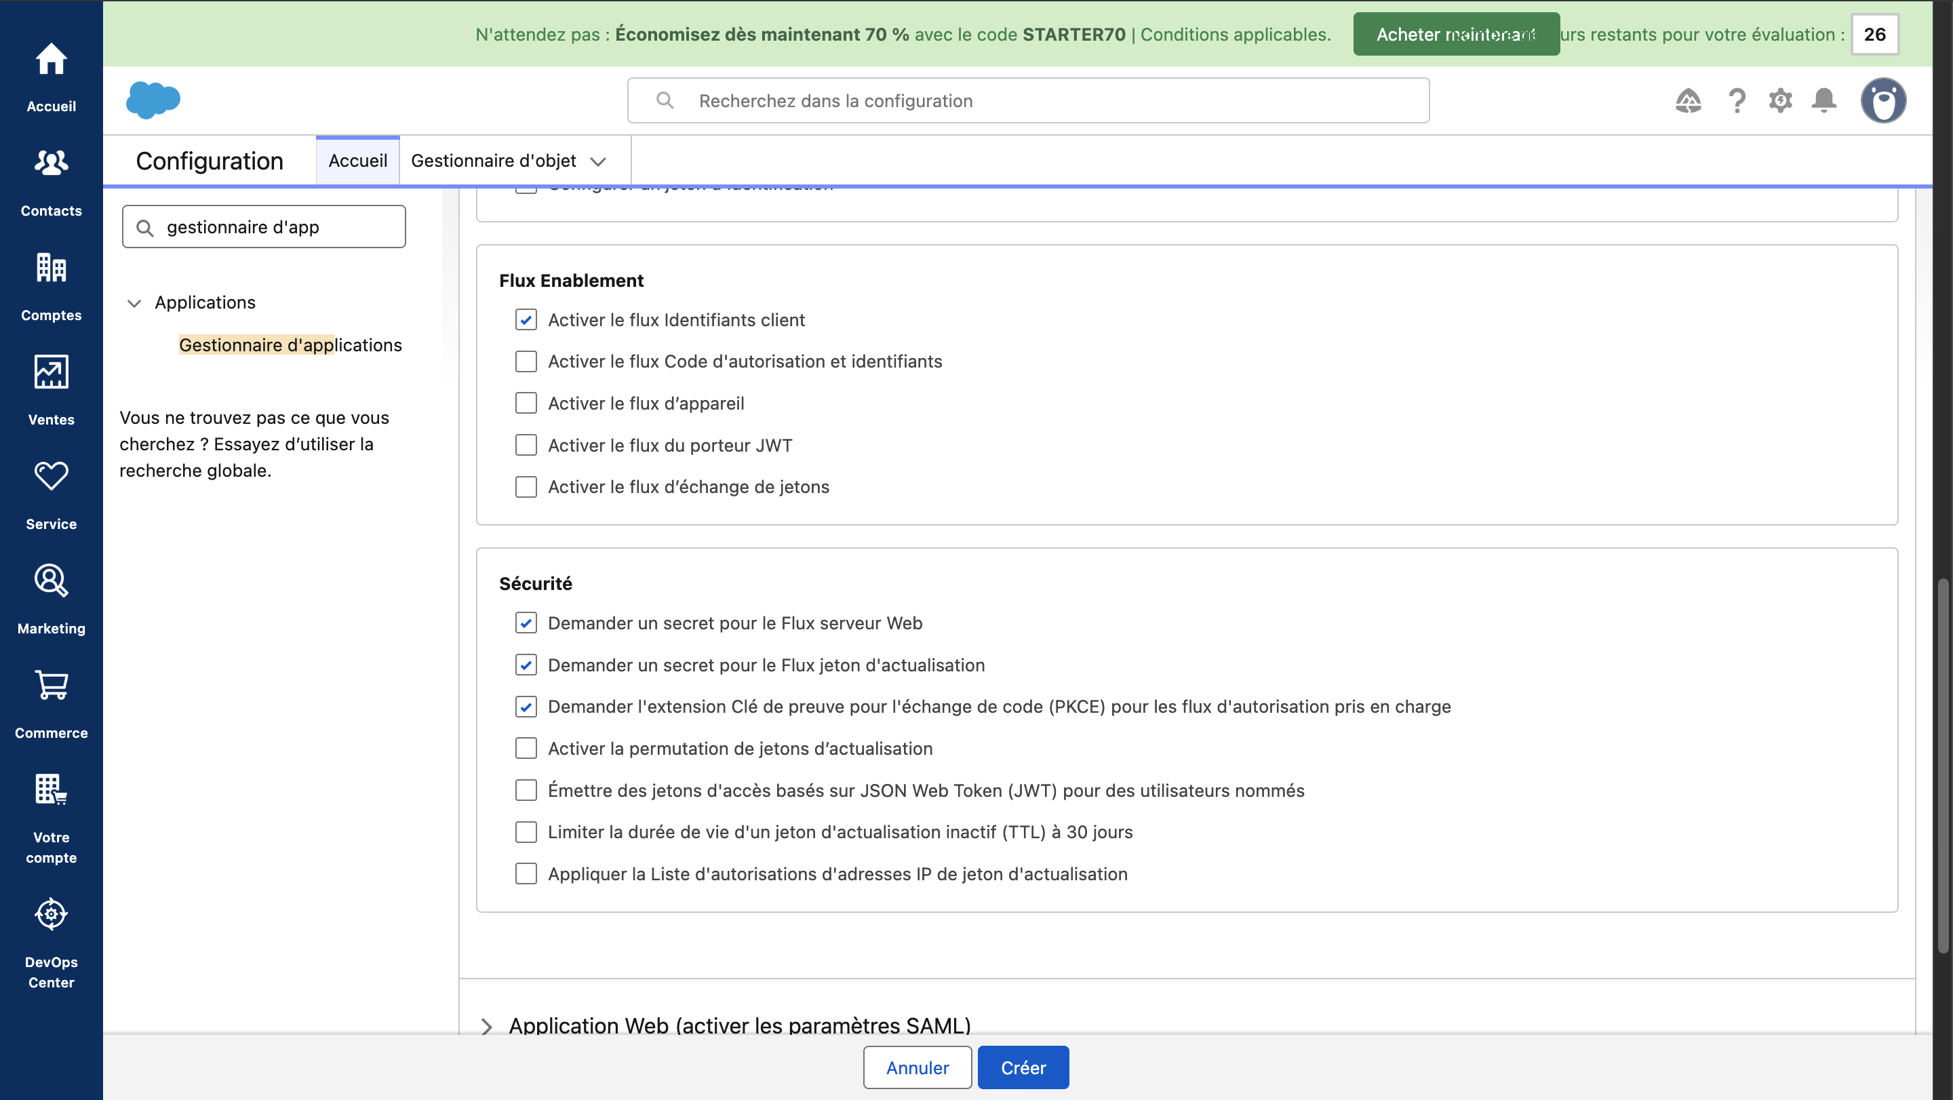Image resolution: width=1953 pixels, height=1100 pixels.
Task: Open the Accueil home icon in sidebar
Action: 51,60
